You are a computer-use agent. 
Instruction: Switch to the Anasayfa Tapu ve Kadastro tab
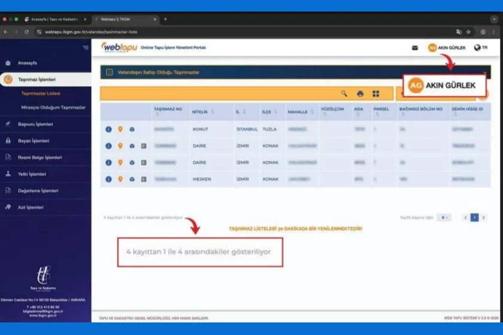pos(55,19)
